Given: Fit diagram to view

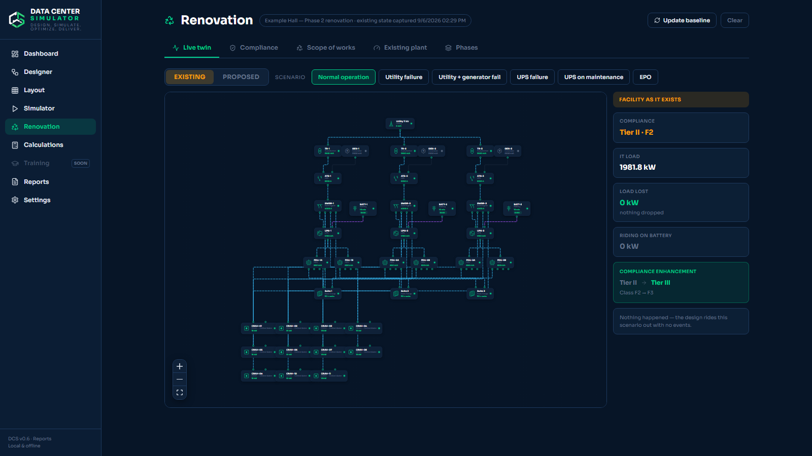Looking at the screenshot, I should (x=180, y=393).
